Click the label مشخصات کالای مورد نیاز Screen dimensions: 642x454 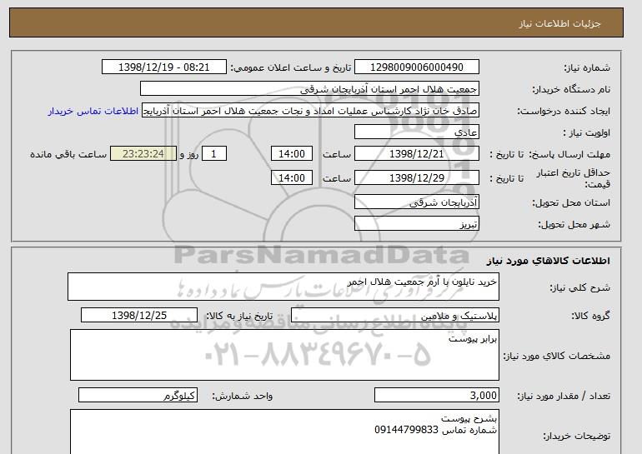[557, 356]
